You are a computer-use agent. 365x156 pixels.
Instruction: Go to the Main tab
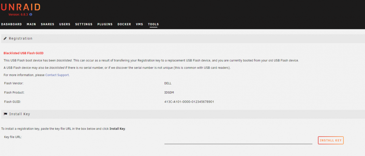[31, 24]
